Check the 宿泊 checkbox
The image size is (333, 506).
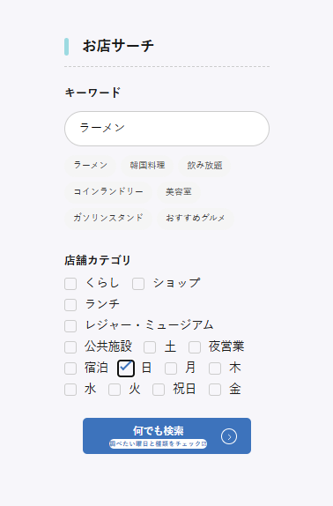[70, 368]
